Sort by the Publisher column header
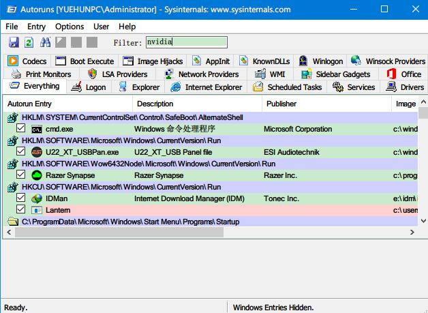 pos(326,104)
